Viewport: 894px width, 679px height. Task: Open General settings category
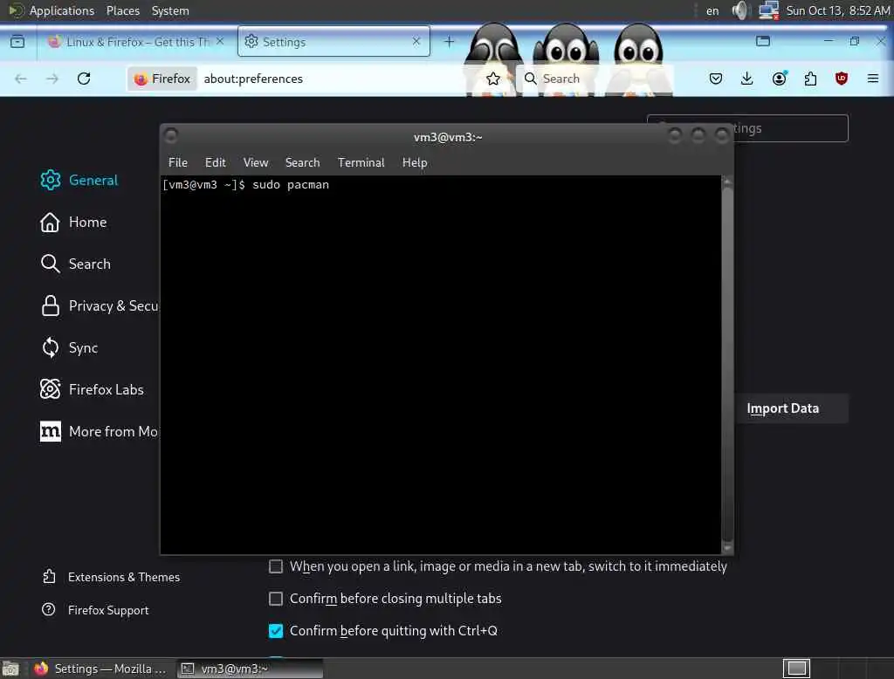coord(79,180)
